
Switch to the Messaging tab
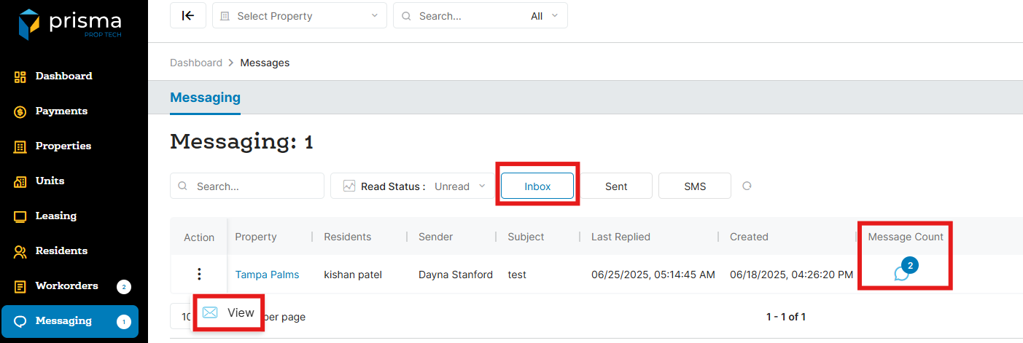[x=205, y=97]
